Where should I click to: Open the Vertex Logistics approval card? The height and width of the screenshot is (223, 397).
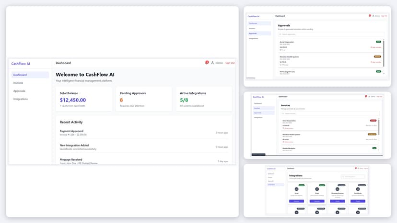(x=330, y=73)
